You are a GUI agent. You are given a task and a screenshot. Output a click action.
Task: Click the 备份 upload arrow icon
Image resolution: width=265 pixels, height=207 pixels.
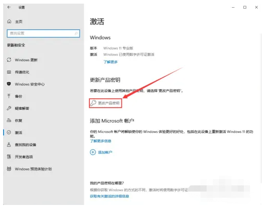[x=9, y=96]
